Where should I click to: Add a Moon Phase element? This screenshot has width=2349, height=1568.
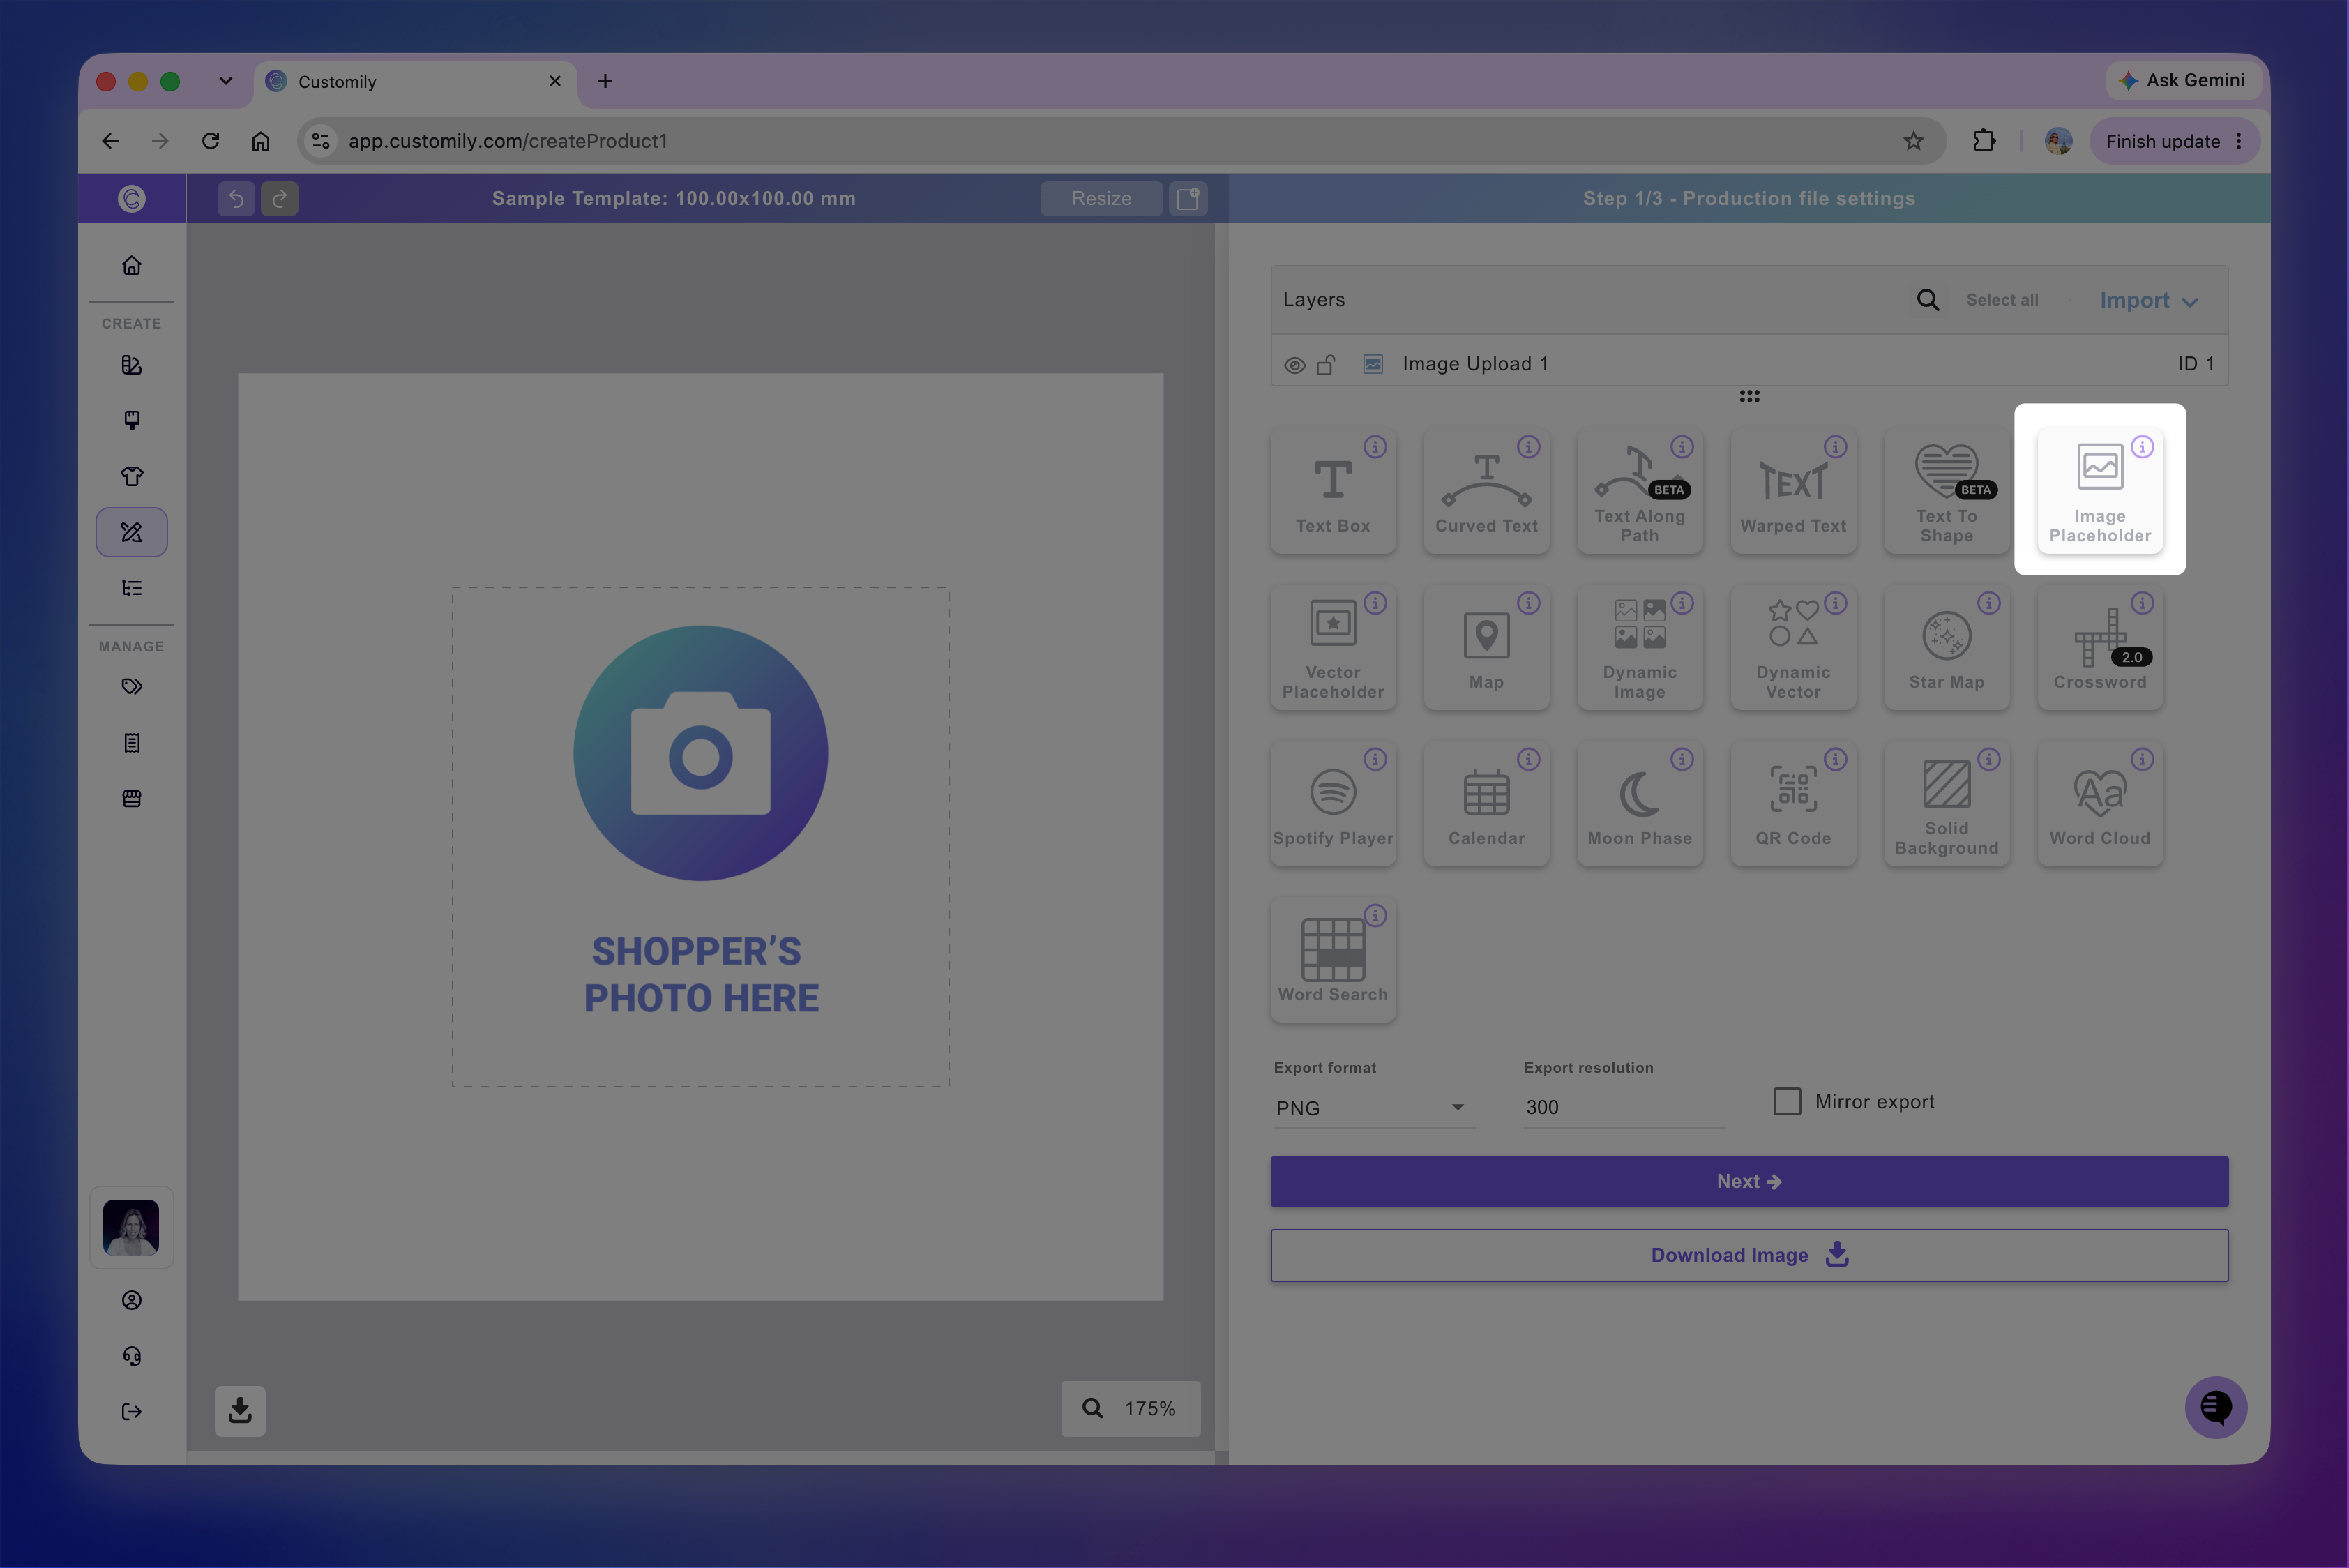click(1640, 803)
